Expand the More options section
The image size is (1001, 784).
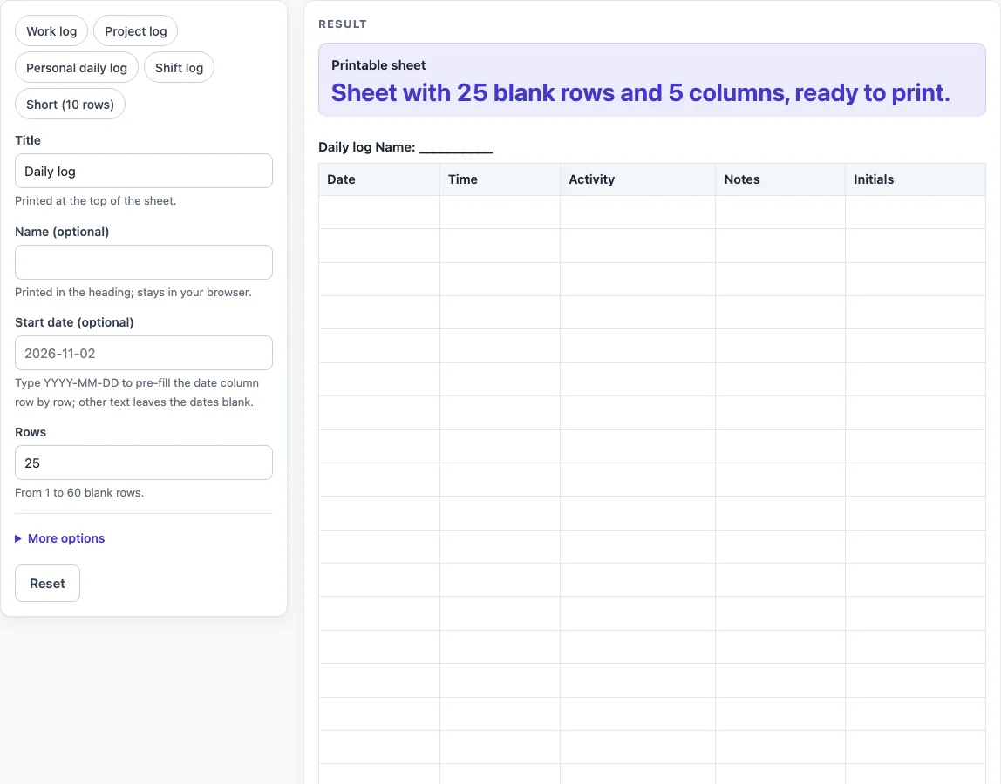(x=60, y=538)
